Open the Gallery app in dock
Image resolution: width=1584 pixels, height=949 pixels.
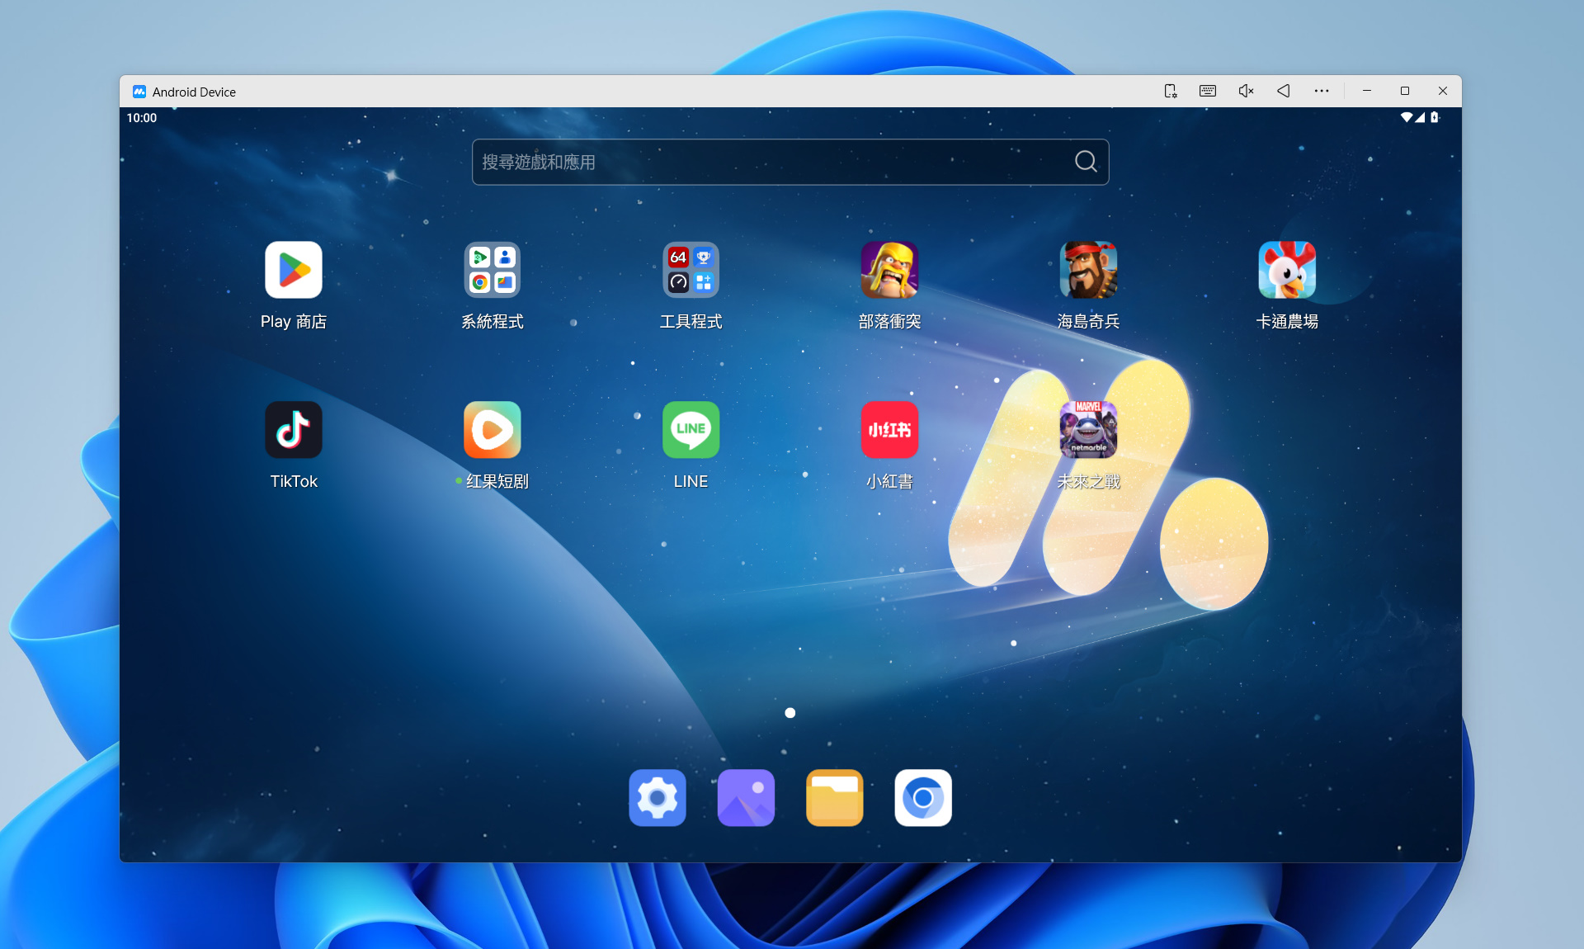point(746,798)
